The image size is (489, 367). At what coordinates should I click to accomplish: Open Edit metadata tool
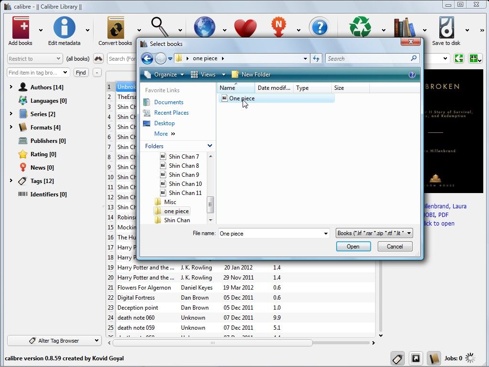[64, 27]
